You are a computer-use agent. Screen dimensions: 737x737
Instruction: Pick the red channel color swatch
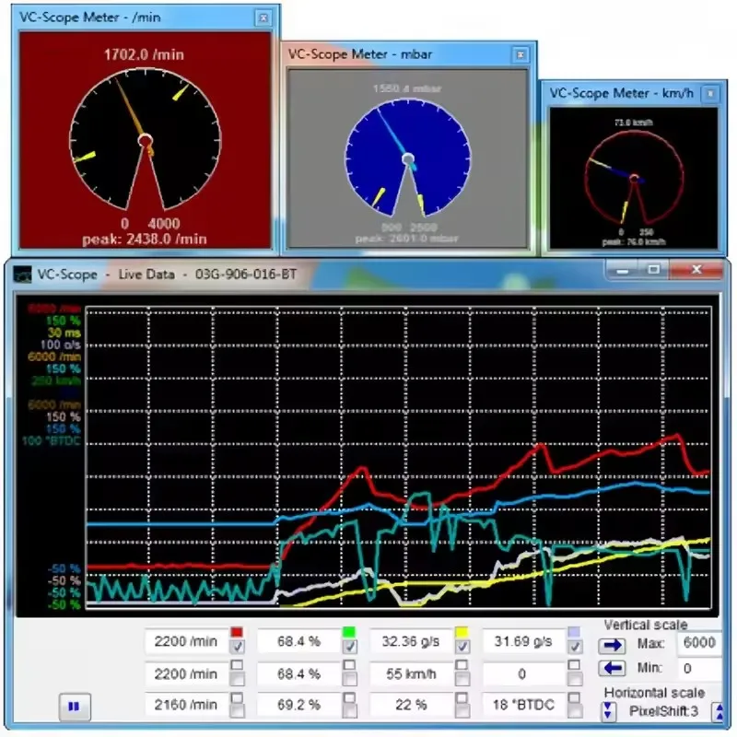pos(237,632)
